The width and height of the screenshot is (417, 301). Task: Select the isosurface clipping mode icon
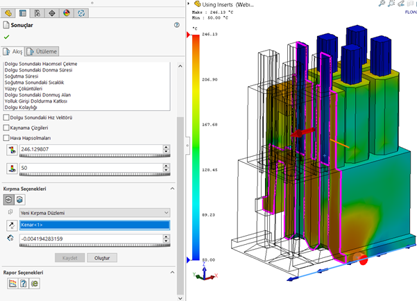click(19, 199)
